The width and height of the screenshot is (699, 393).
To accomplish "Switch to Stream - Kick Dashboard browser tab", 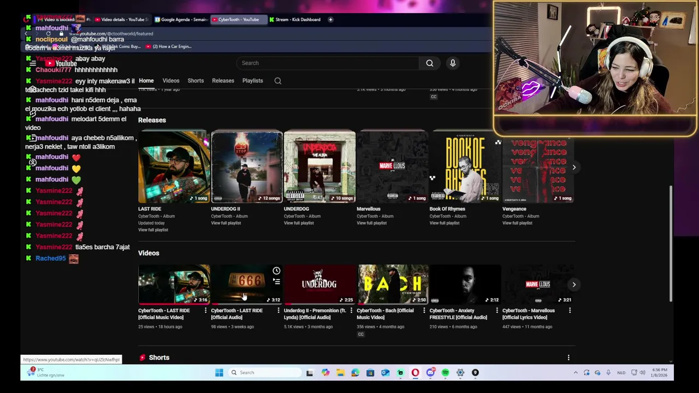I will (x=294, y=20).
